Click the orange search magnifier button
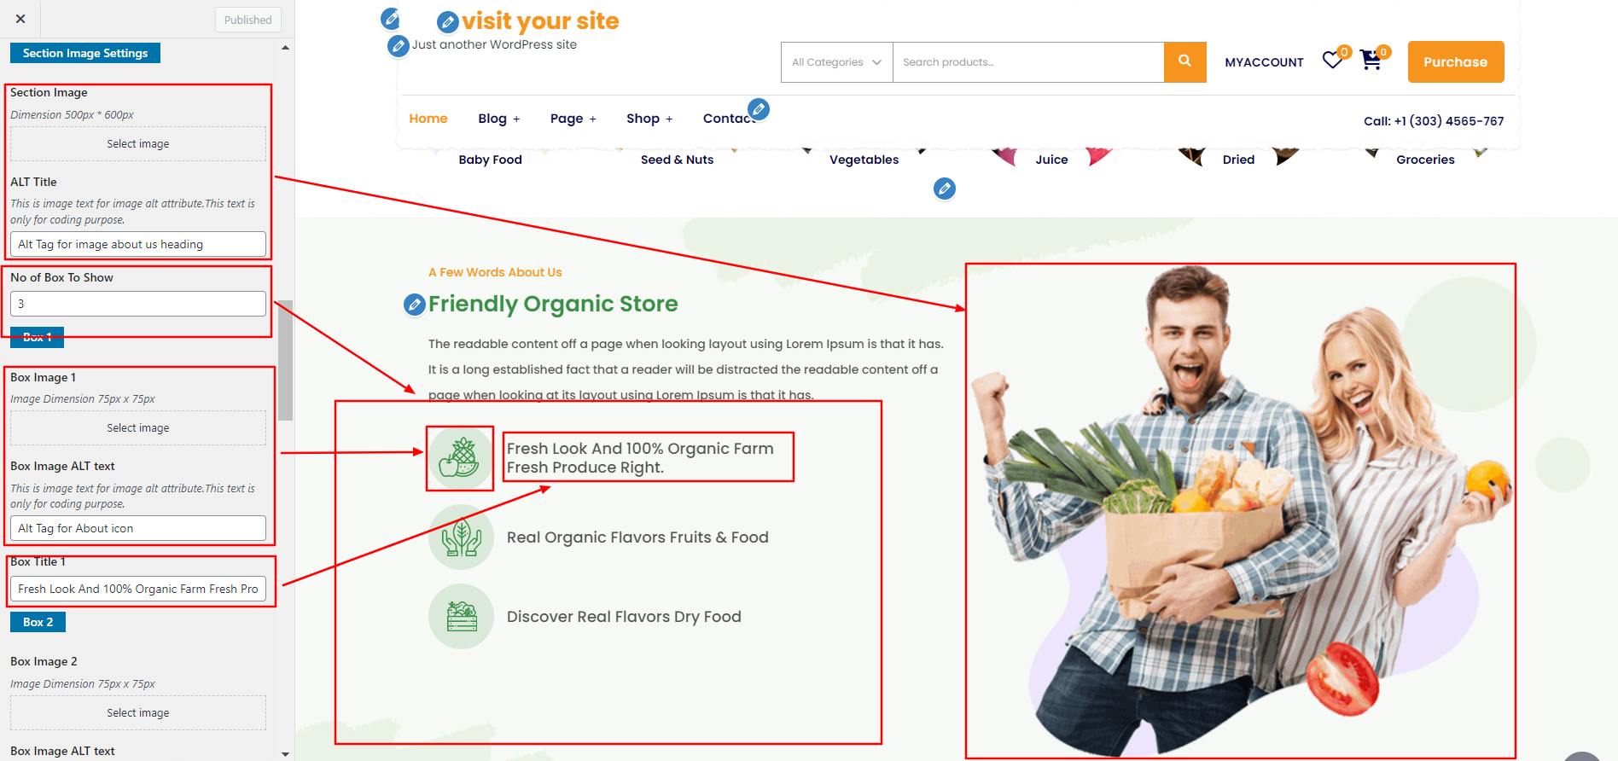The height and width of the screenshot is (761, 1618). click(1184, 61)
